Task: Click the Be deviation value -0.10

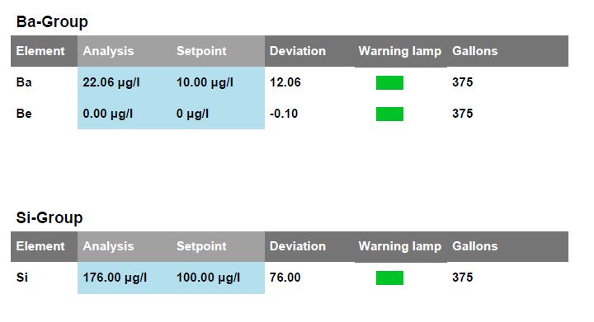Action: [284, 114]
